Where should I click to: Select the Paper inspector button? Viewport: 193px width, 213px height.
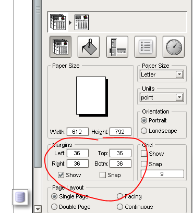(61, 47)
